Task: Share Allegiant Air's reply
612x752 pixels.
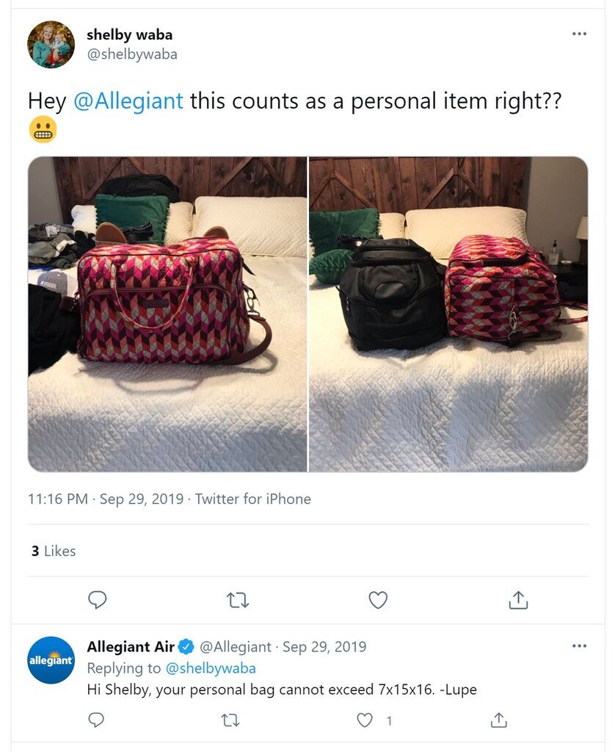Action: click(498, 720)
